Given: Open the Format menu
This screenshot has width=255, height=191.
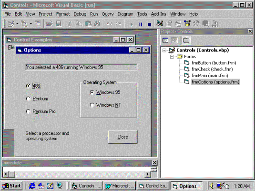Looking at the screenshot, I should (63, 14).
